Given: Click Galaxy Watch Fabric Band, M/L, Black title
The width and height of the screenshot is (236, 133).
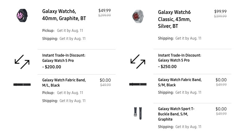Looking at the screenshot, I should (64, 83).
